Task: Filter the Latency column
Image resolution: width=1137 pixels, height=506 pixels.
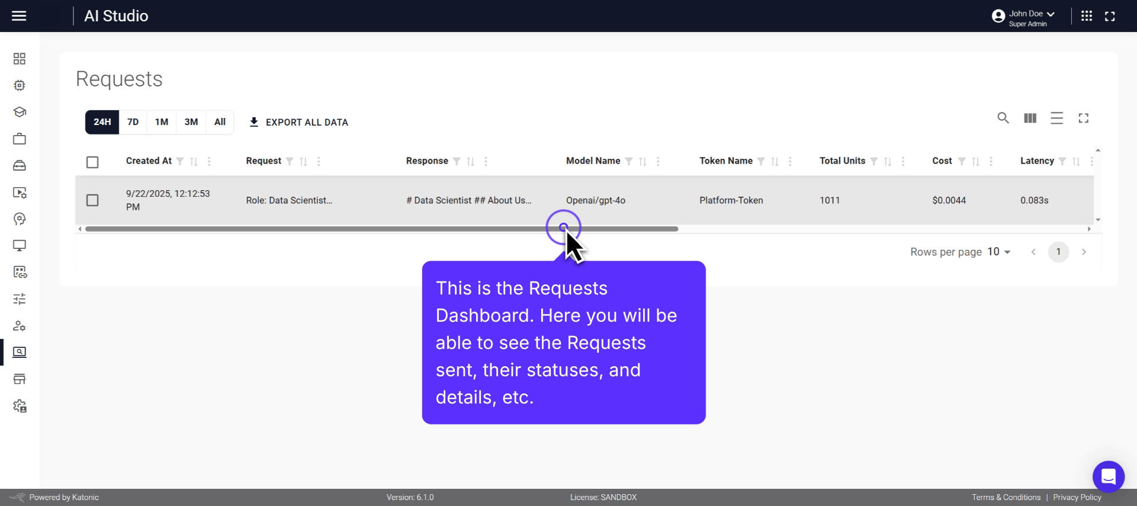Action: click(1062, 161)
